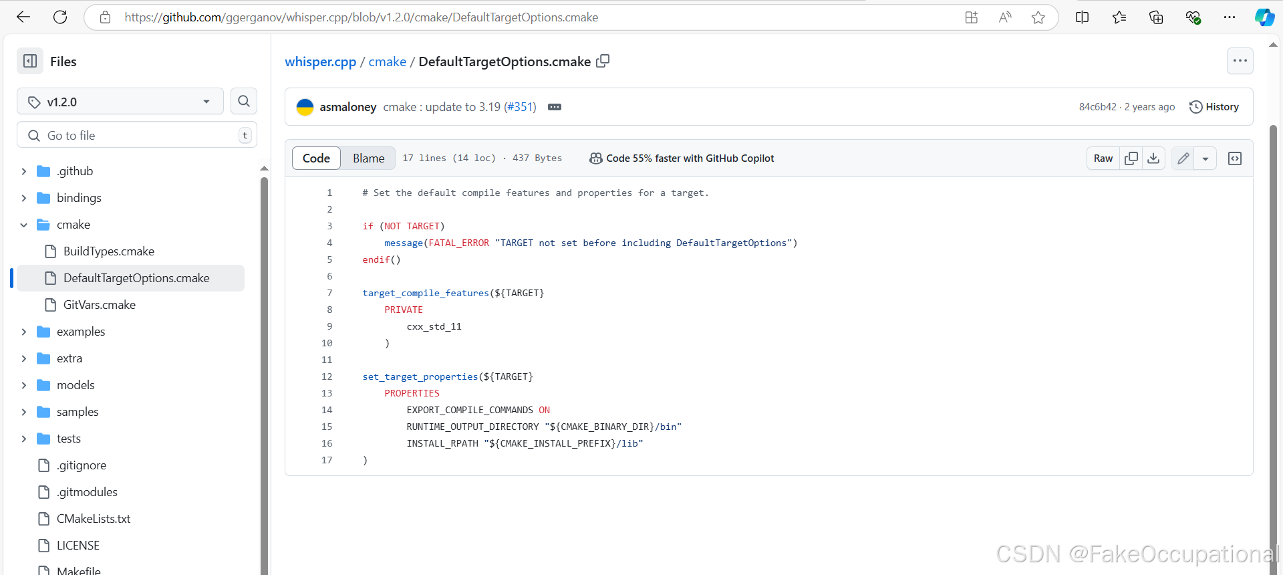Open asmaloney's profile name link
1283x575 pixels.
[348, 107]
